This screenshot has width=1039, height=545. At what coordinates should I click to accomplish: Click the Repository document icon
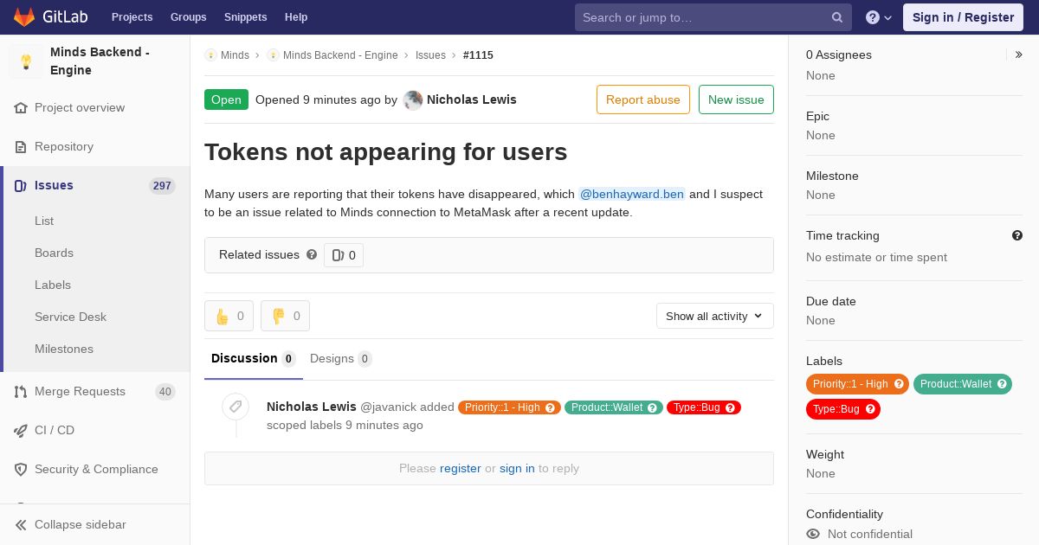coord(21,147)
